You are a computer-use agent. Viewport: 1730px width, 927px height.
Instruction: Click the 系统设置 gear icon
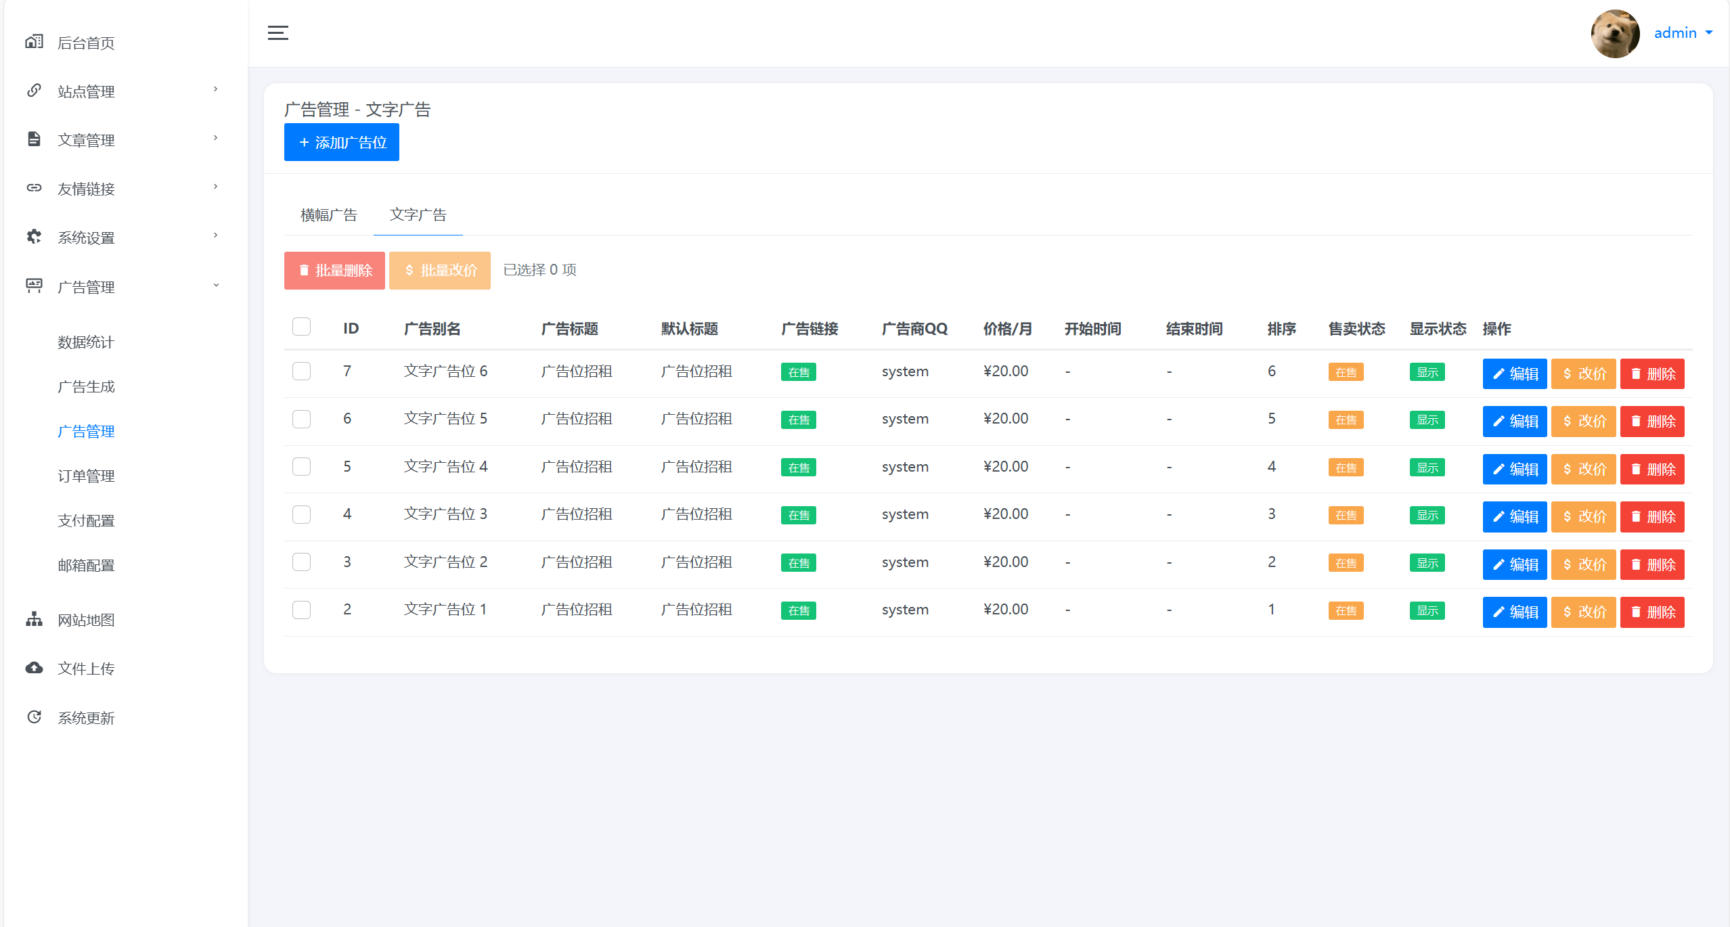[34, 237]
